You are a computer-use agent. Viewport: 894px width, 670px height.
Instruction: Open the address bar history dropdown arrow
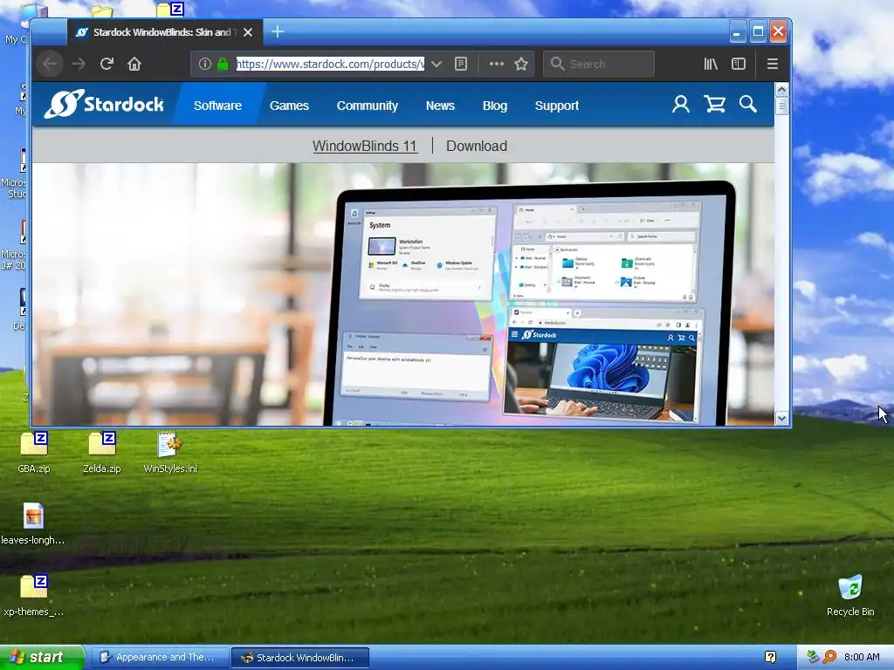click(x=437, y=64)
